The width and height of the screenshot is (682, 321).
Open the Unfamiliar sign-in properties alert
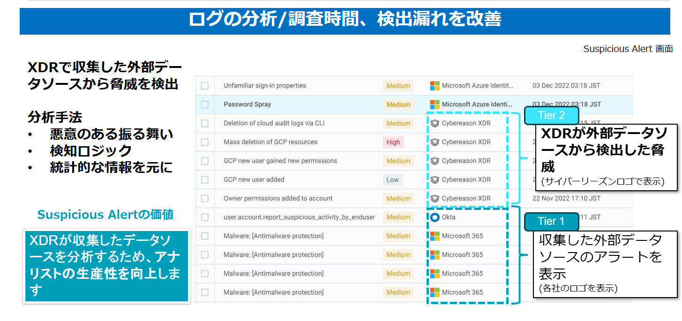tap(265, 86)
